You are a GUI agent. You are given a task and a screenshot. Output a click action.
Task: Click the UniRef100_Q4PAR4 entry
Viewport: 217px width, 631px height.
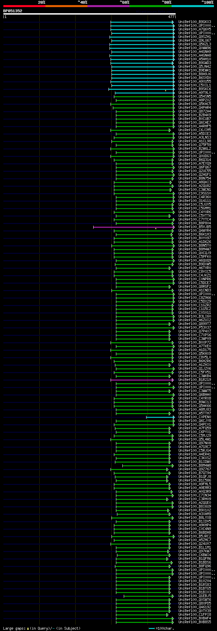pos(195,108)
